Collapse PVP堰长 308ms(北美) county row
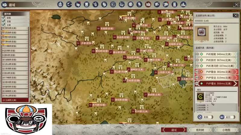241x135 pixels. [216, 83]
